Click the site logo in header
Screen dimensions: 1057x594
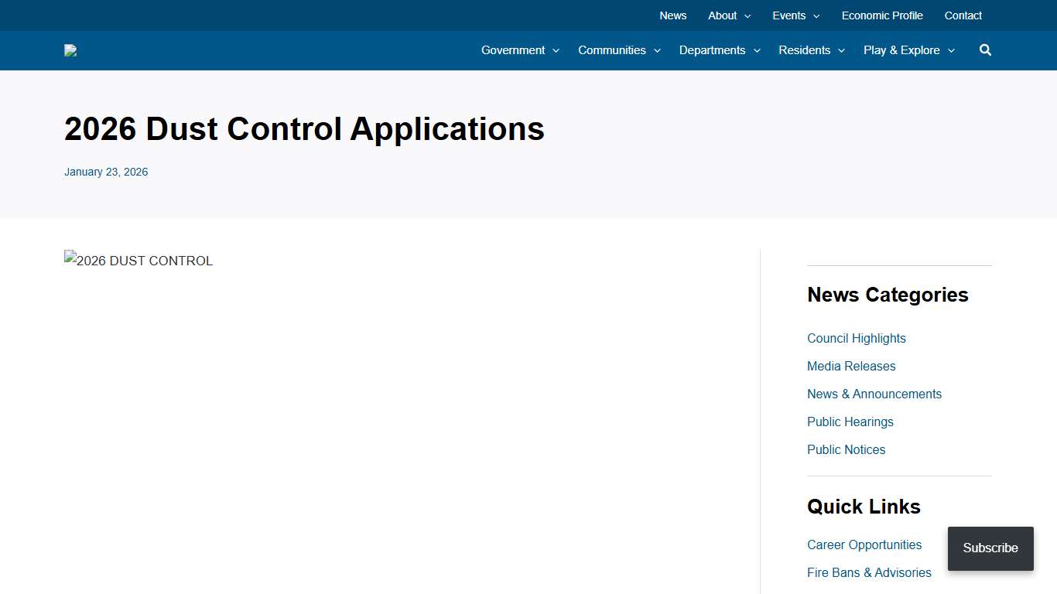coord(70,51)
